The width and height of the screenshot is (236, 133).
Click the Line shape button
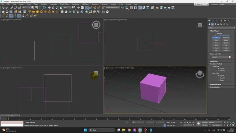coord(216,38)
